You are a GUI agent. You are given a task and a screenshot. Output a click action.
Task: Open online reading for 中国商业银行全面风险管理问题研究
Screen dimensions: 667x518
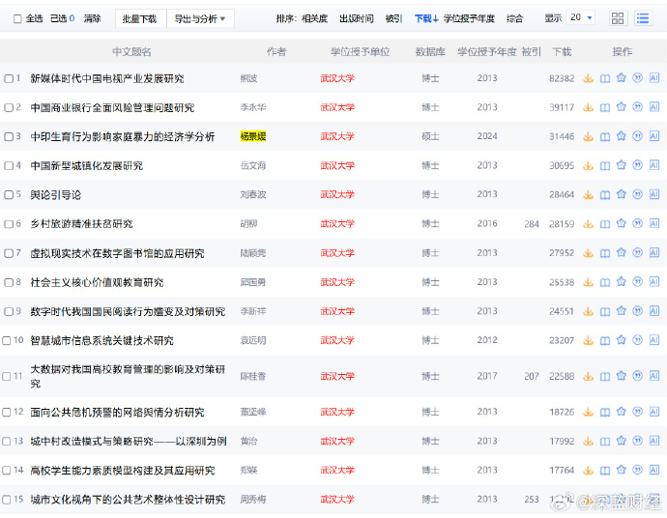(x=605, y=107)
